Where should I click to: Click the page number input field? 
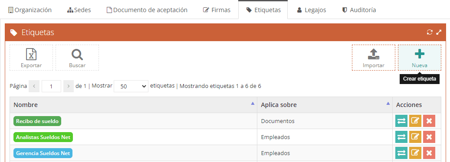click(51, 86)
